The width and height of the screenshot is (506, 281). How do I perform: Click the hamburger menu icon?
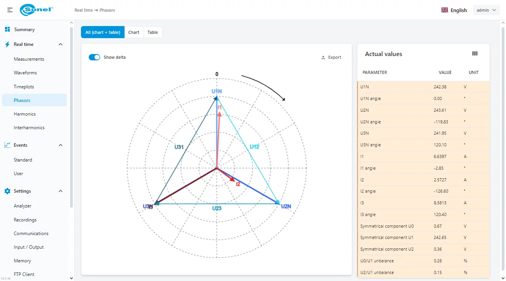click(x=10, y=10)
